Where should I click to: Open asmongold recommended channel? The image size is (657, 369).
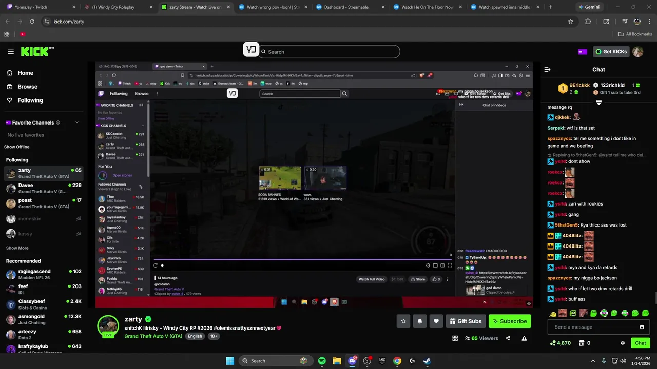[44, 319]
